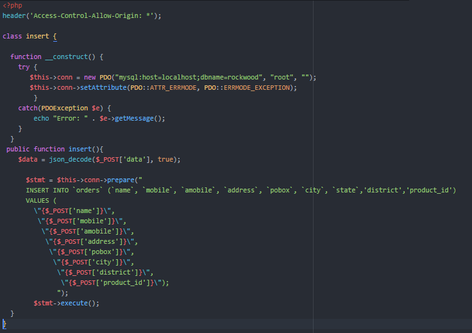This screenshot has width=472, height=333.
Task: Click the $_POST['amobile'] value line
Action: coord(88,231)
